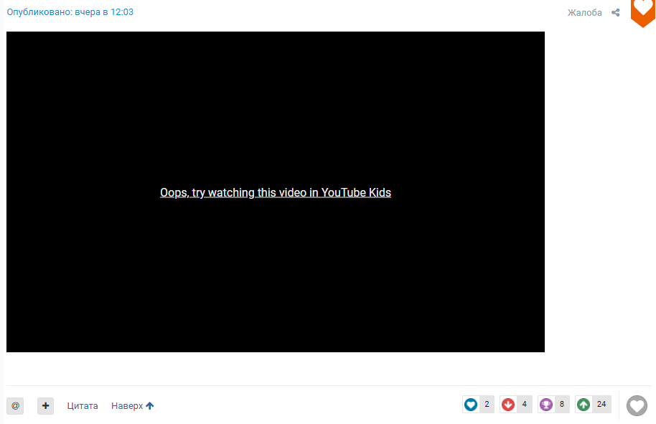Screen dimensions: 656x424
Task: Like the post with the gray heart button
Action: 636,405
